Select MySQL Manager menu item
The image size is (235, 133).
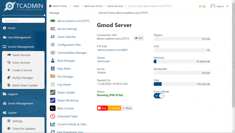23,78
